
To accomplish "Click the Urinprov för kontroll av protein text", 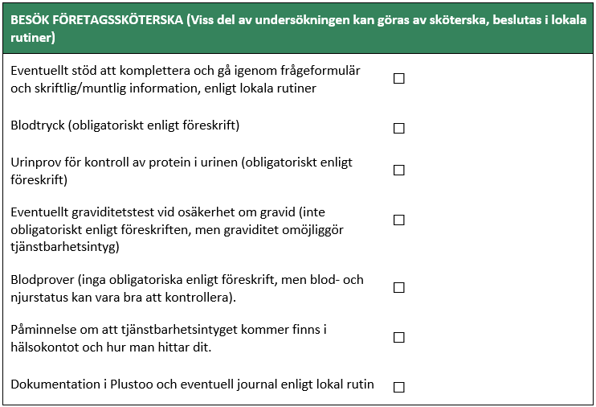I will (x=182, y=171).
